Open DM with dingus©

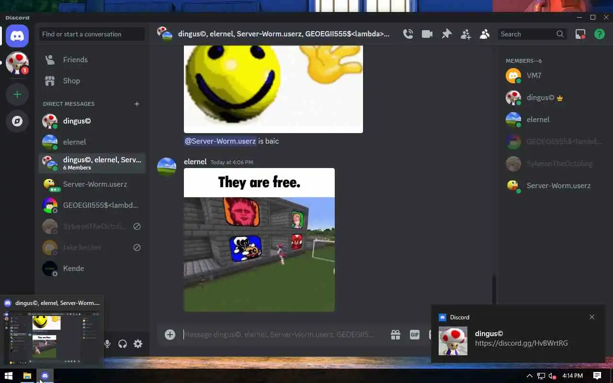click(x=92, y=121)
